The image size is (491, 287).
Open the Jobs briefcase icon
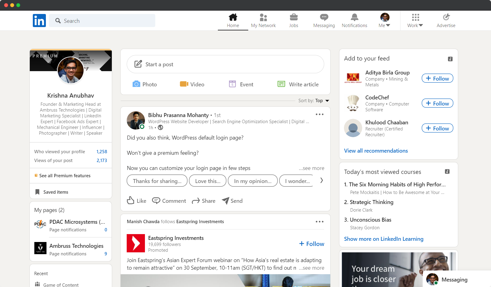[x=294, y=17]
